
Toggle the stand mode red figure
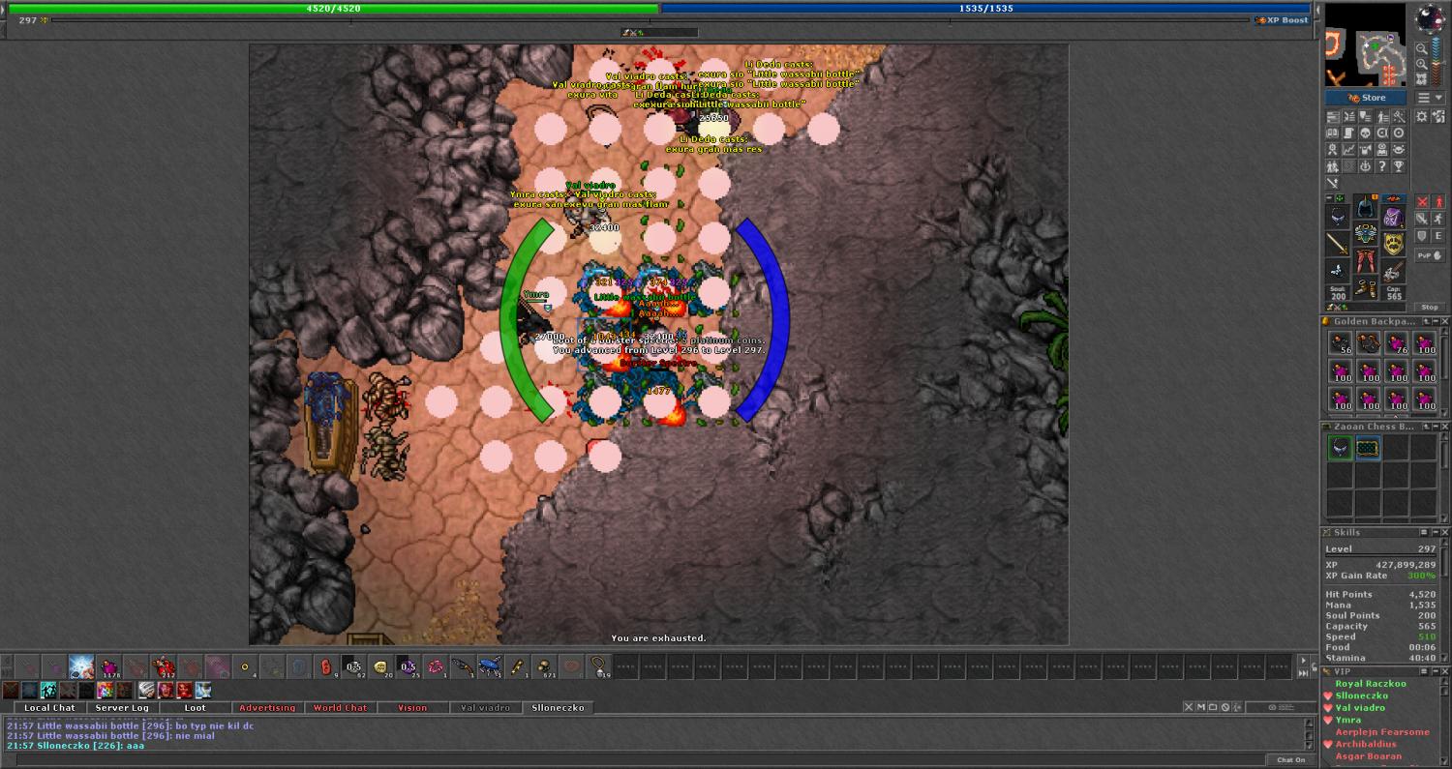1437,201
